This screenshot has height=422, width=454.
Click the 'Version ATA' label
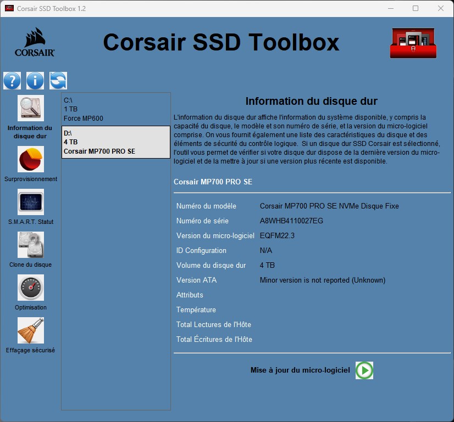click(x=196, y=280)
